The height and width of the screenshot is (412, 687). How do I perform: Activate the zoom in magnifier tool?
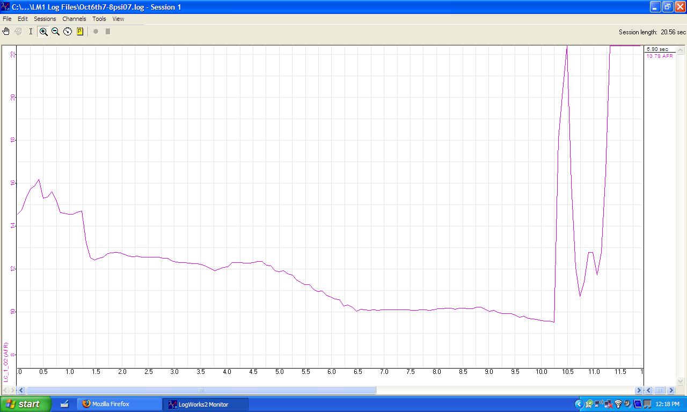[x=43, y=32]
